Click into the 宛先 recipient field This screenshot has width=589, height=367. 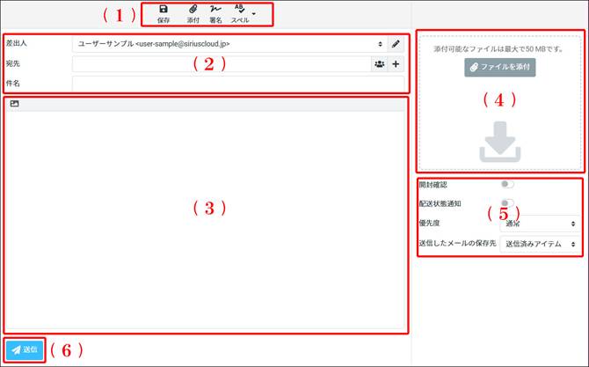pos(222,64)
